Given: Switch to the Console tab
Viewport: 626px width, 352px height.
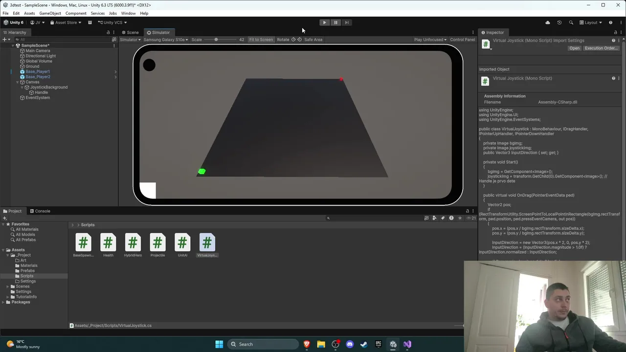Looking at the screenshot, I should [40, 211].
